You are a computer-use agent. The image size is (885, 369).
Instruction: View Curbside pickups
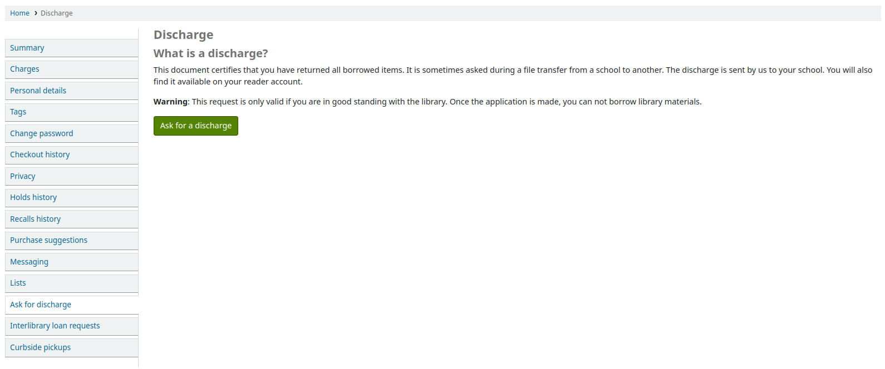coord(40,347)
